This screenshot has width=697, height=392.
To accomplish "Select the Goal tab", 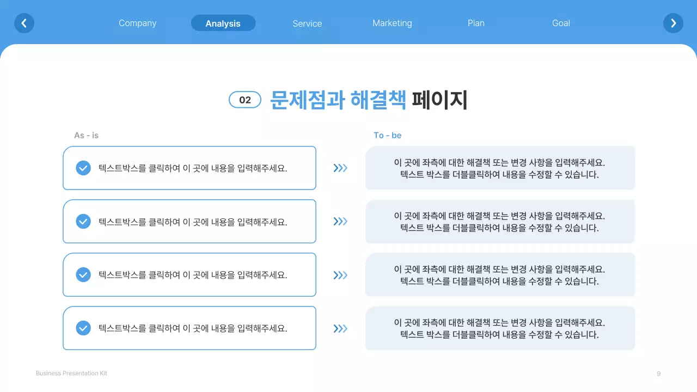I will click(561, 23).
